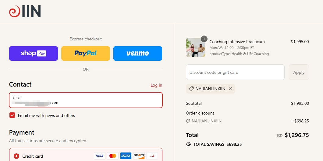
Task: Click the American Express card icon
Action: coord(126,156)
